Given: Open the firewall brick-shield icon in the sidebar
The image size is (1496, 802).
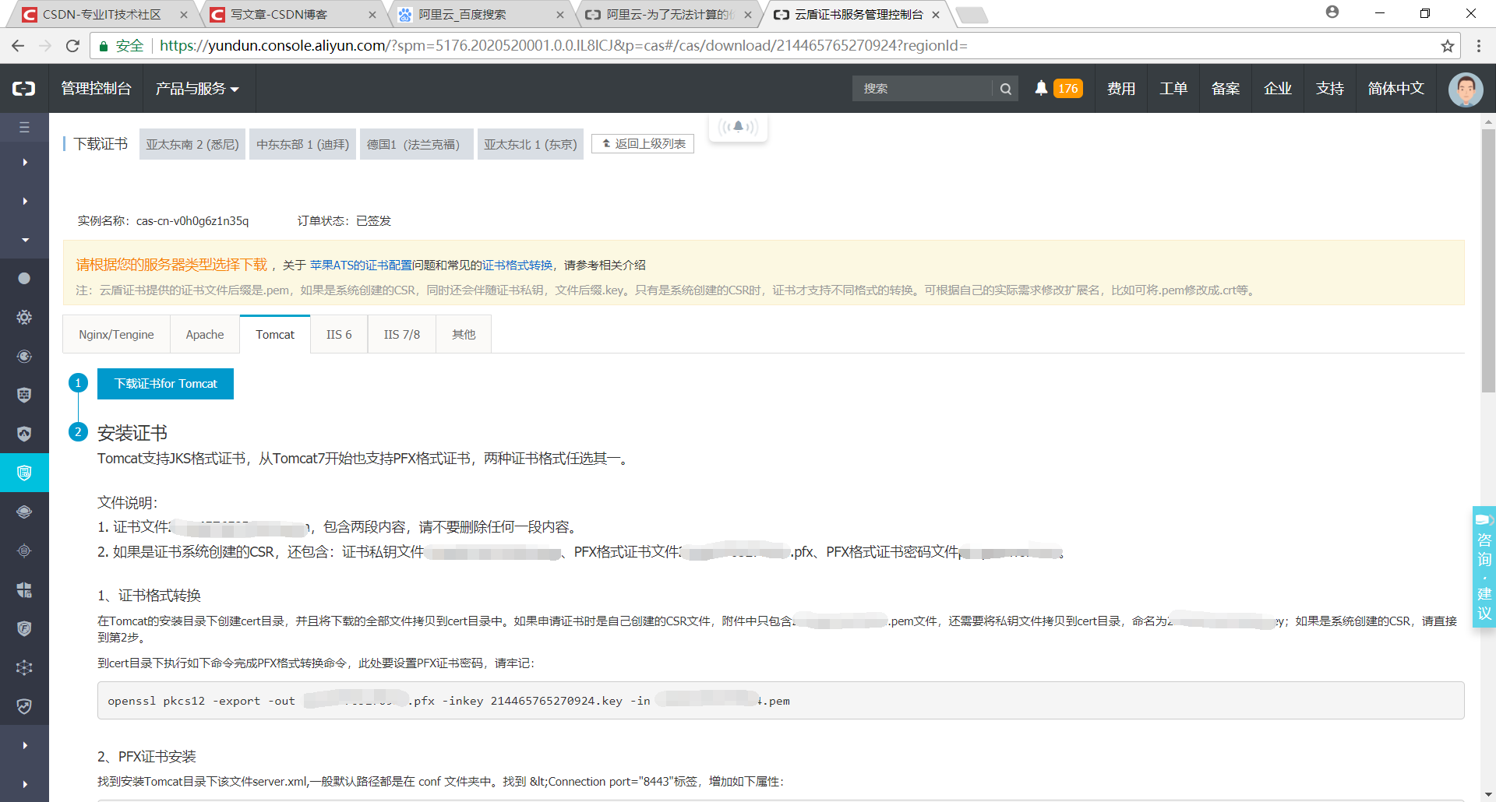Looking at the screenshot, I should point(24,395).
